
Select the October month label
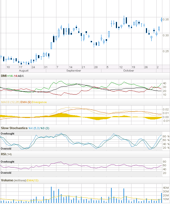(129, 70)
